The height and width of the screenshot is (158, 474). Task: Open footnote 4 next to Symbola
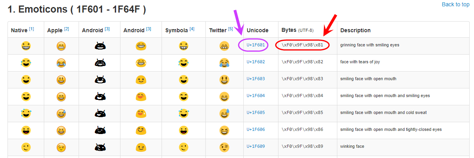(192, 29)
